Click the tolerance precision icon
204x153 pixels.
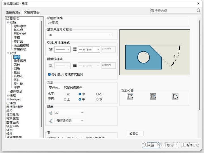coord(50,121)
